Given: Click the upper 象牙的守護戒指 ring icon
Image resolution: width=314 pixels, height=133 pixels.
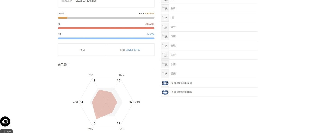Looking at the screenshot, I should click(x=165, y=83).
